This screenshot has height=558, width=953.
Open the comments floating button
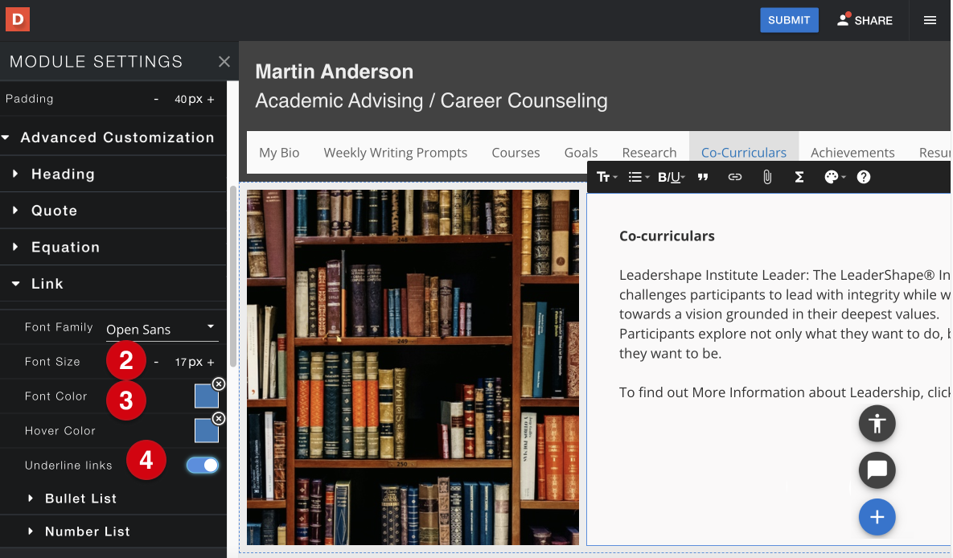point(877,470)
